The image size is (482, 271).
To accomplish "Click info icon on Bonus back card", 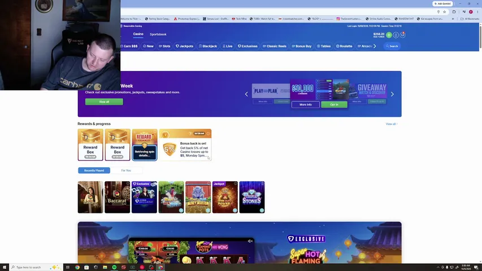I will pyautogui.click(x=208, y=133).
